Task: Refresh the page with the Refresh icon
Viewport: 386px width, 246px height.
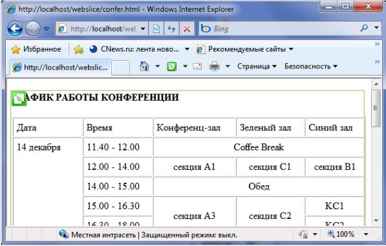Action: coord(171,29)
